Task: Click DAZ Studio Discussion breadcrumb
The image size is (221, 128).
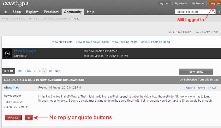Action: coord(55,19)
